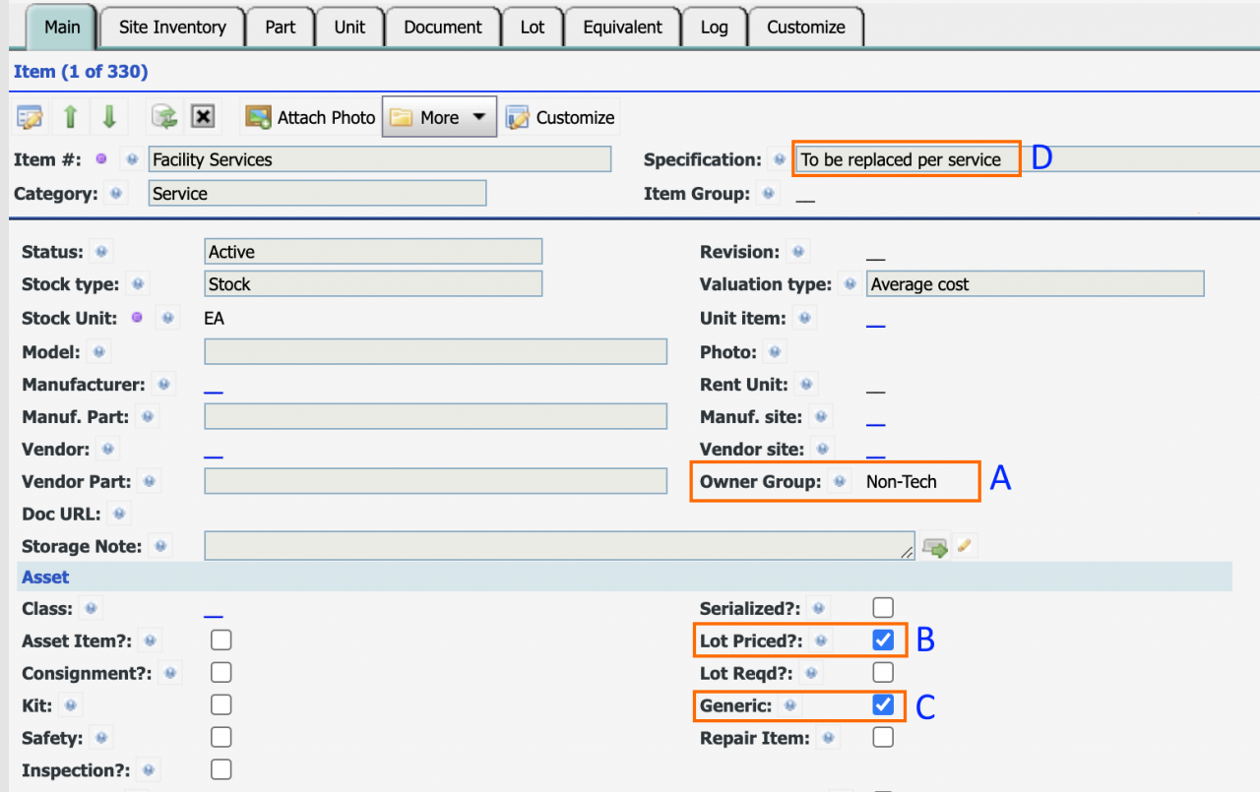Go to previous item with up arrow
The width and height of the screenshot is (1260, 792).
[x=70, y=117]
